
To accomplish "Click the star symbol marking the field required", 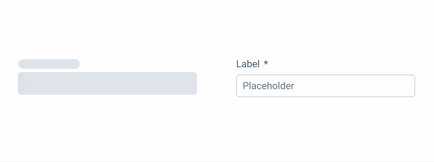I will pyautogui.click(x=266, y=63).
